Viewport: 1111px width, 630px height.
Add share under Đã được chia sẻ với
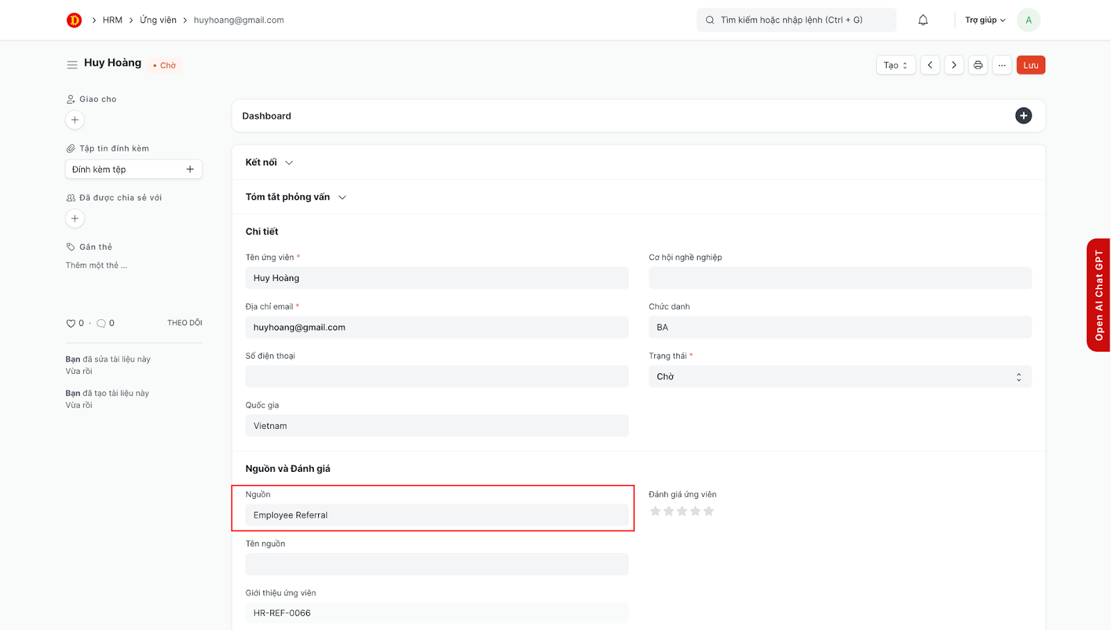point(75,219)
